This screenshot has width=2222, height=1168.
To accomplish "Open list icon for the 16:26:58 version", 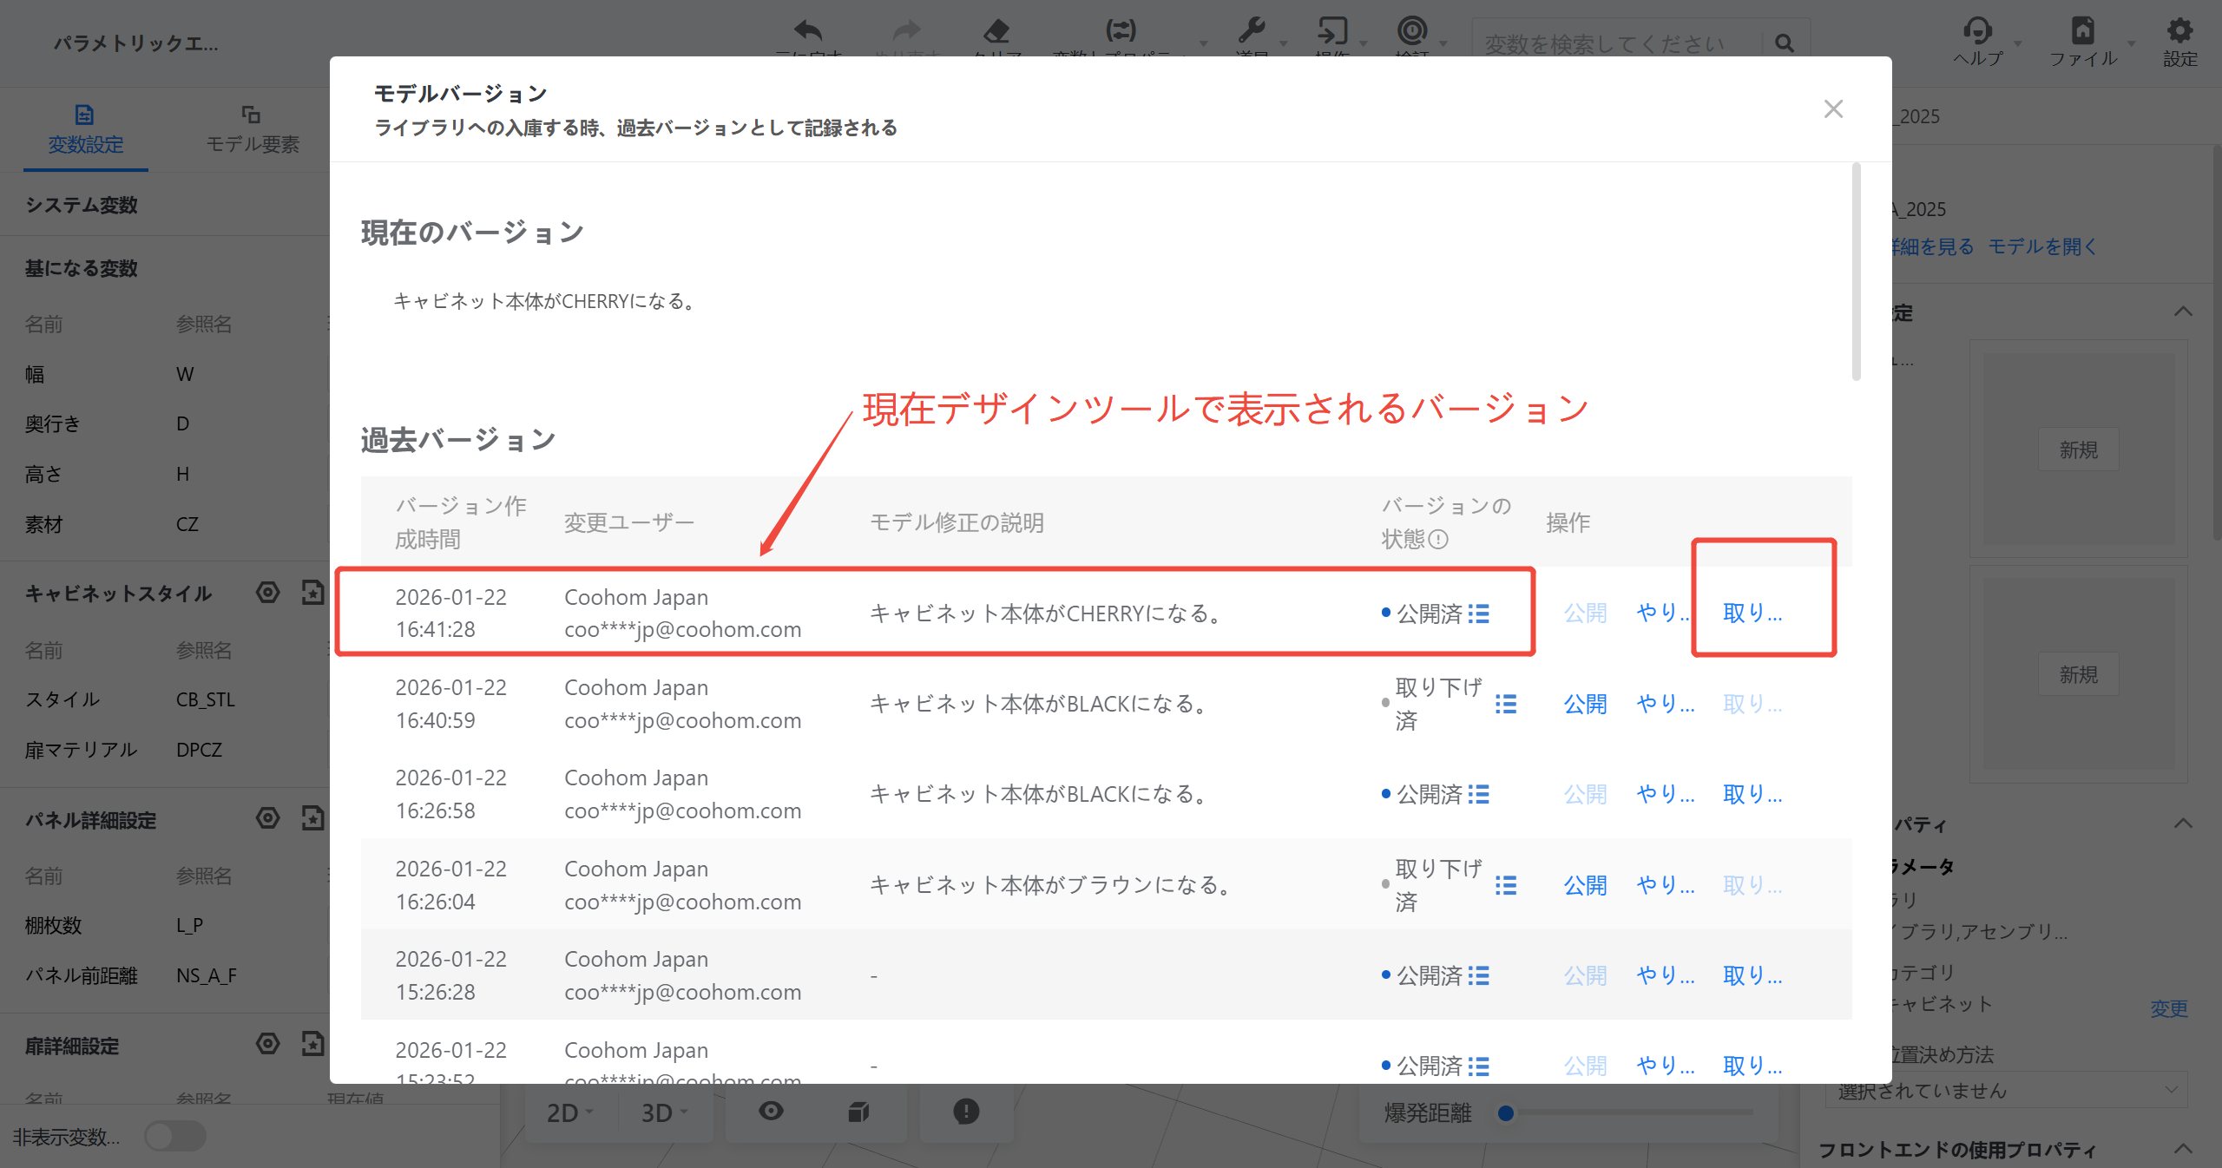I will pyautogui.click(x=1479, y=795).
